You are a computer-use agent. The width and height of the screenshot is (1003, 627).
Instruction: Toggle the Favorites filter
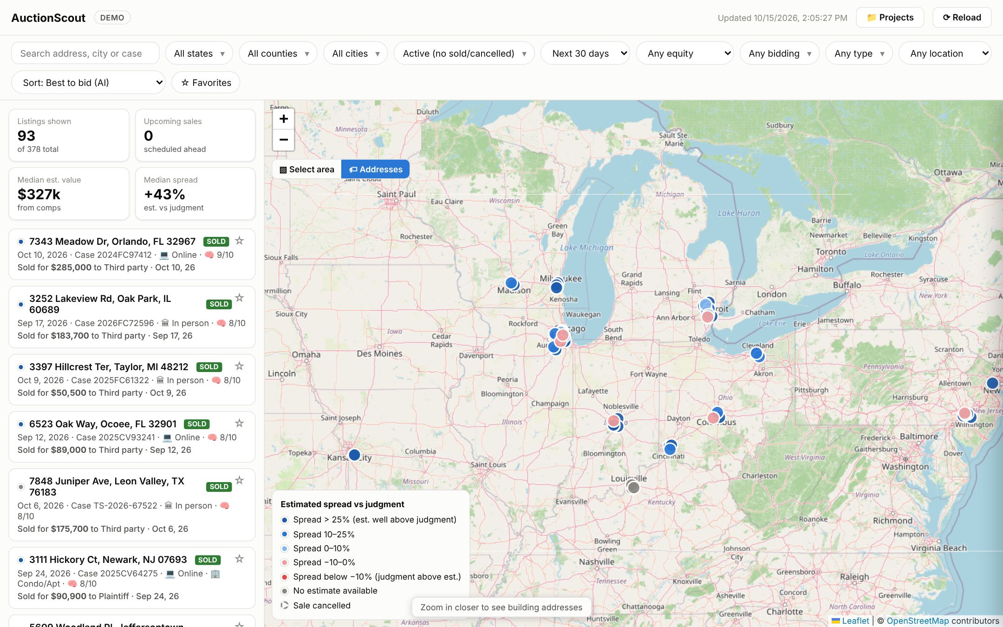click(206, 82)
